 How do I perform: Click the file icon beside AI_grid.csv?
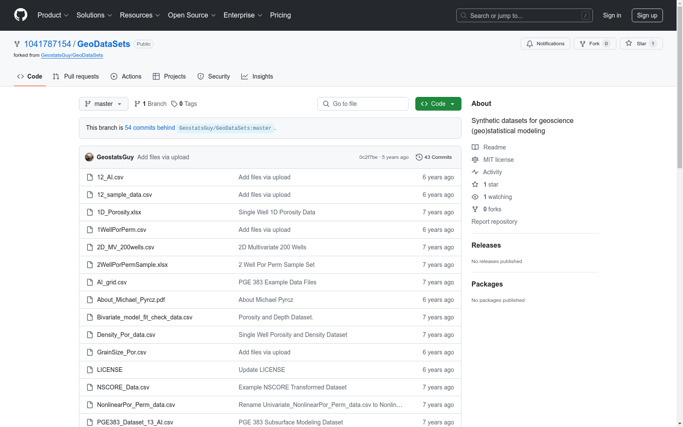click(x=90, y=282)
